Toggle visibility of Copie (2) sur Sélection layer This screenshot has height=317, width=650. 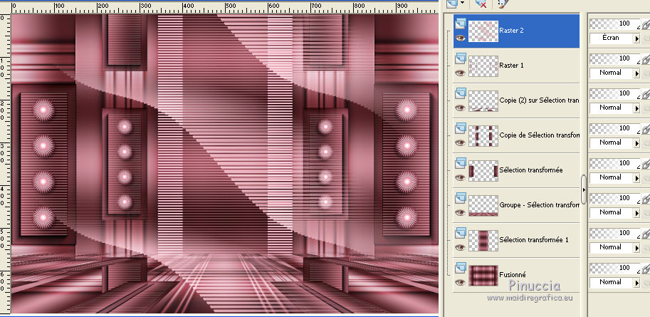tap(460, 108)
